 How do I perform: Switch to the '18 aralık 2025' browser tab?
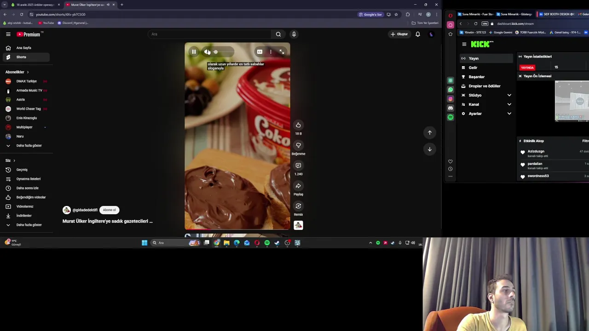point(36,5)
